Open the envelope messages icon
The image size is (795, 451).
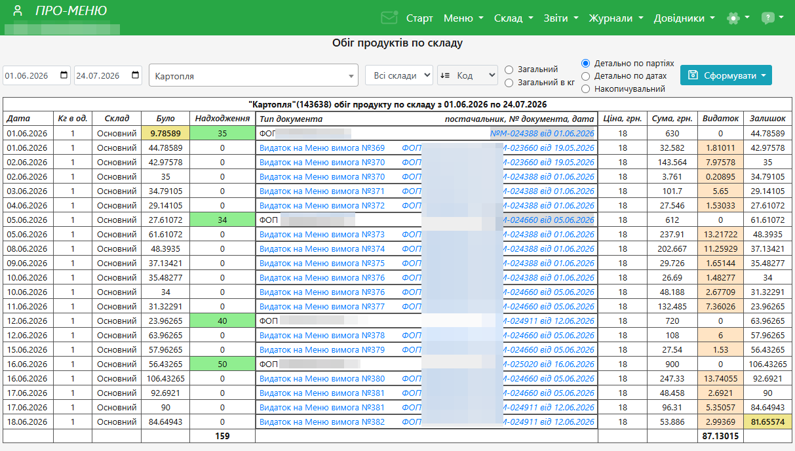pos(389,18)
